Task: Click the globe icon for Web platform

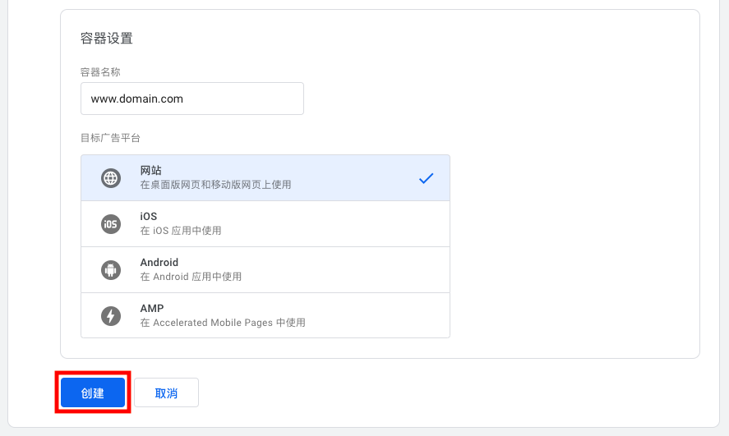Action: 111,178
